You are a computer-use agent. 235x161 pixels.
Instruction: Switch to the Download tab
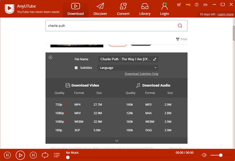tap(76, 9)
